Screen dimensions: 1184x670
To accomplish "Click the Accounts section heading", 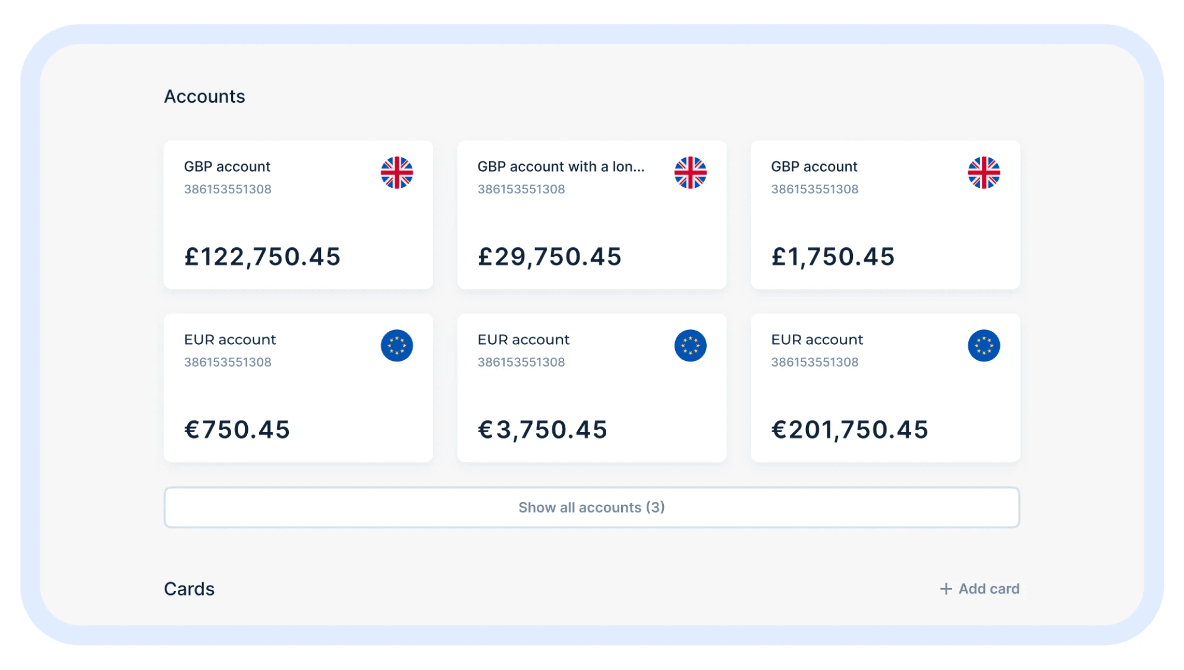I will tap(204, 96).
